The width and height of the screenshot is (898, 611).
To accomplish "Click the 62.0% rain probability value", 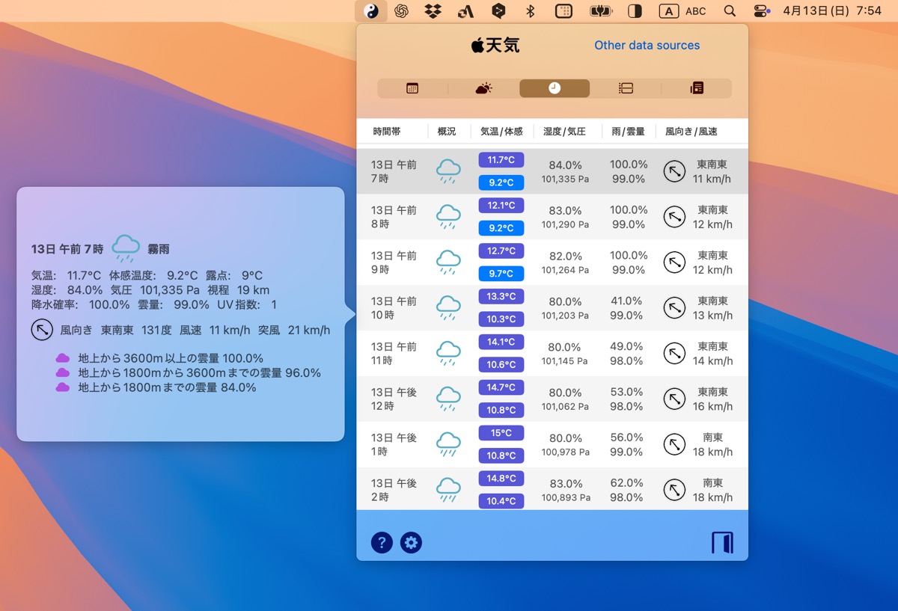I will [627, 482].
